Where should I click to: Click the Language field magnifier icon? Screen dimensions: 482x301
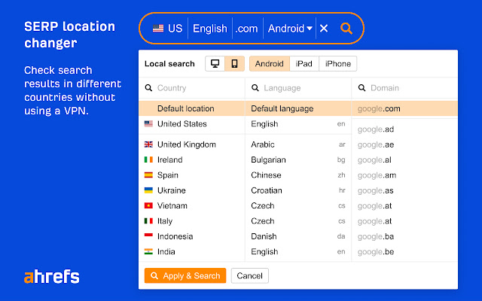(255, 88)
